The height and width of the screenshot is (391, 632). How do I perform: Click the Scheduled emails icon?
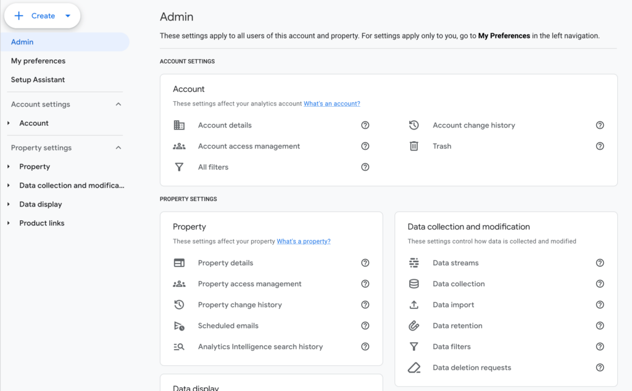tap(179, 326)
